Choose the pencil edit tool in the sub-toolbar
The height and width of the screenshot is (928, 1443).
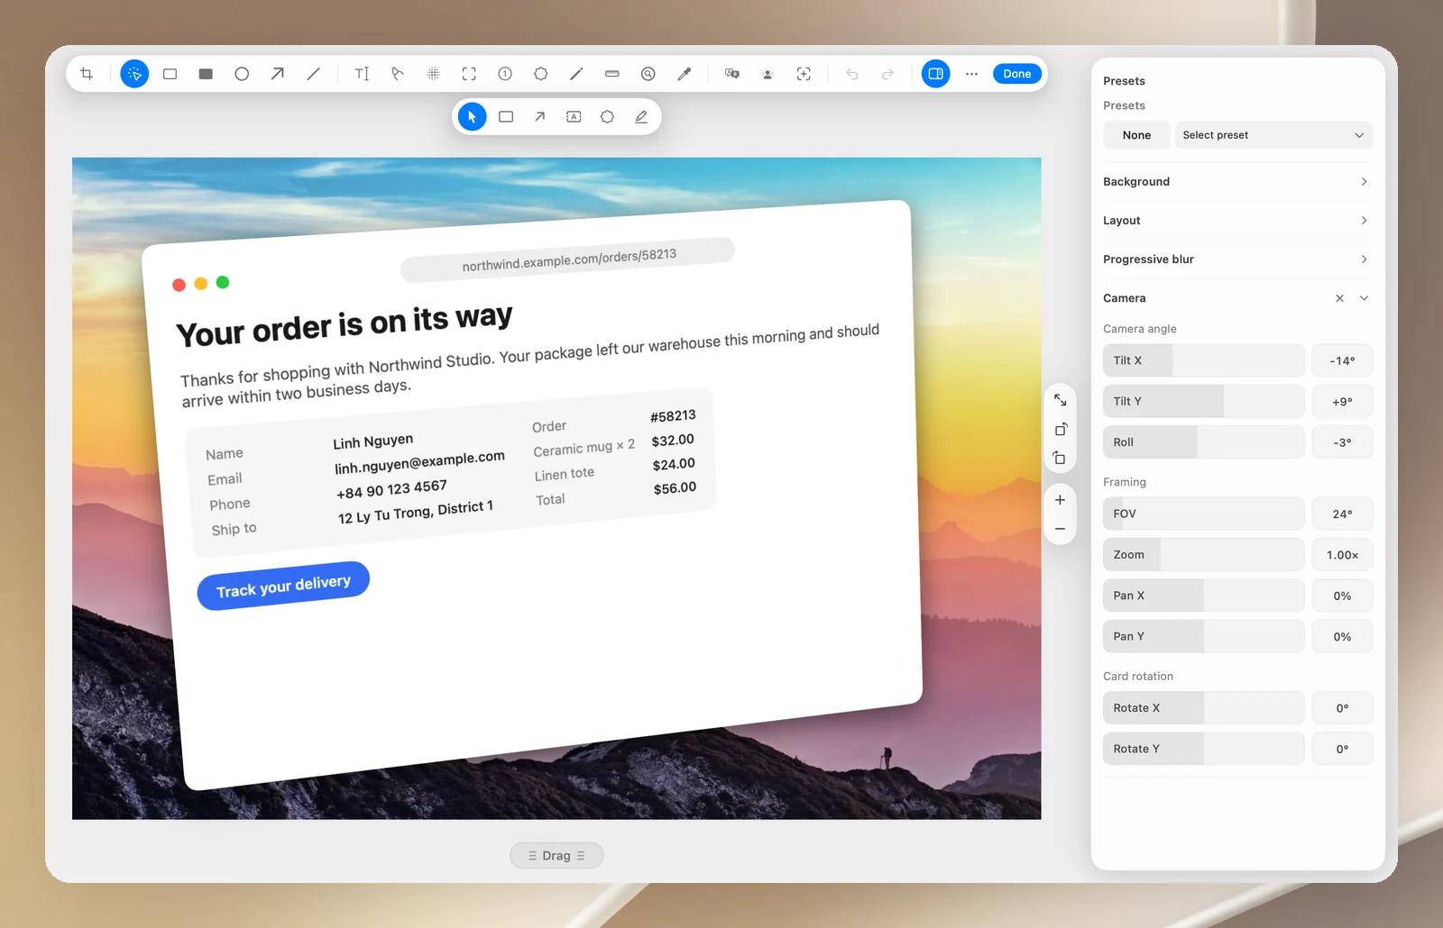pyautogui.click(x=641, y=117)
